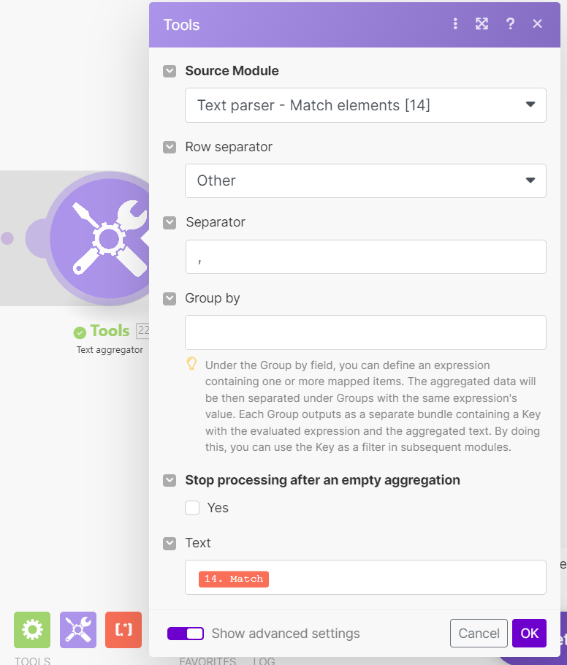Open the Source Module dropdown
Viewport: 567px width, 665px height.
pyautogui.click(x=365, y=105)
